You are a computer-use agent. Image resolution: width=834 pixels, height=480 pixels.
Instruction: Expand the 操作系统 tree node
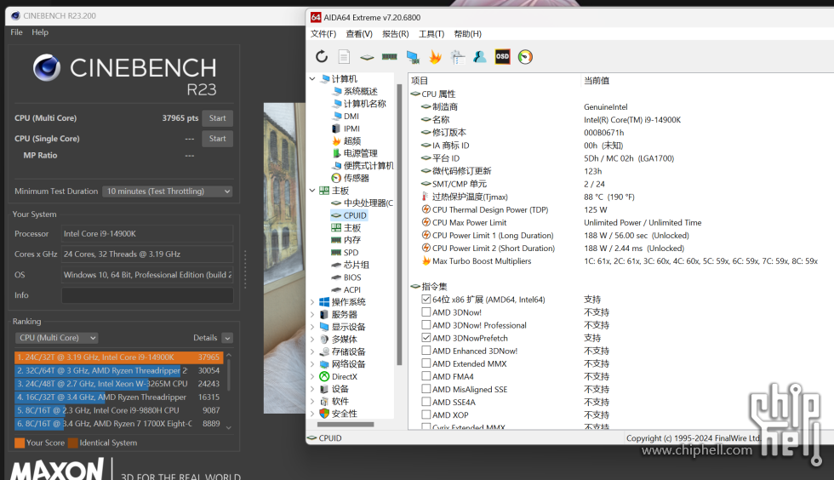313,302
